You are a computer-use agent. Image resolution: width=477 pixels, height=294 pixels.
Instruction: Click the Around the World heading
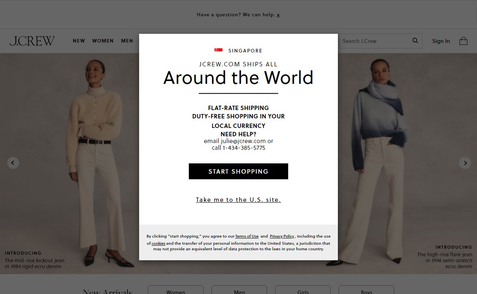click(x=238, y=77)
